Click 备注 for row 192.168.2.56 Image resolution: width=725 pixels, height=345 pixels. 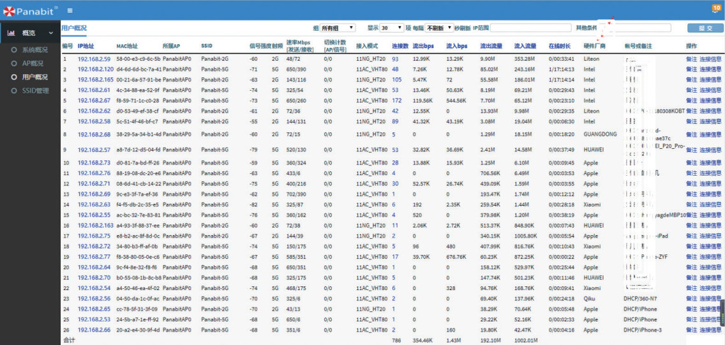pyautogui.click(x=691, y=298)
